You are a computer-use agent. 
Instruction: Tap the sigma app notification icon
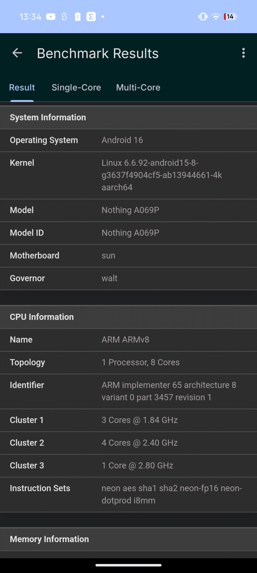click(91, 16)
